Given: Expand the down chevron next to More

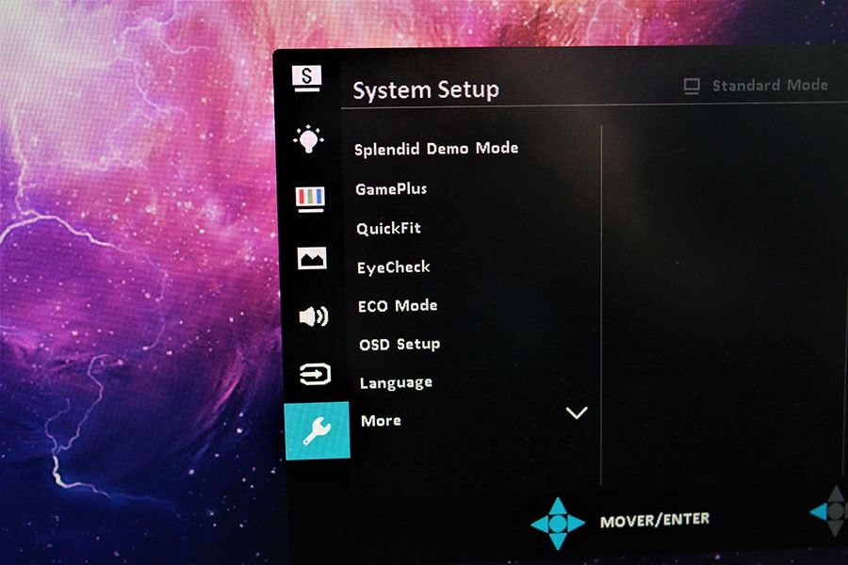Looking at the screenshot, I should tap(576, 412).
